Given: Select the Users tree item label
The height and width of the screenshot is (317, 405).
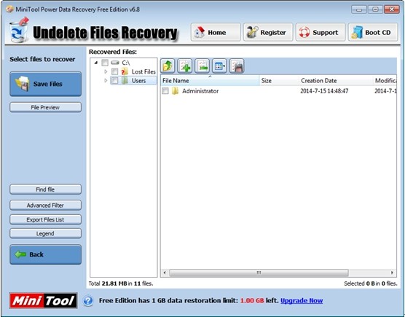Looking at the screenshot, I should pyautogui.click(x=138, y=81).
